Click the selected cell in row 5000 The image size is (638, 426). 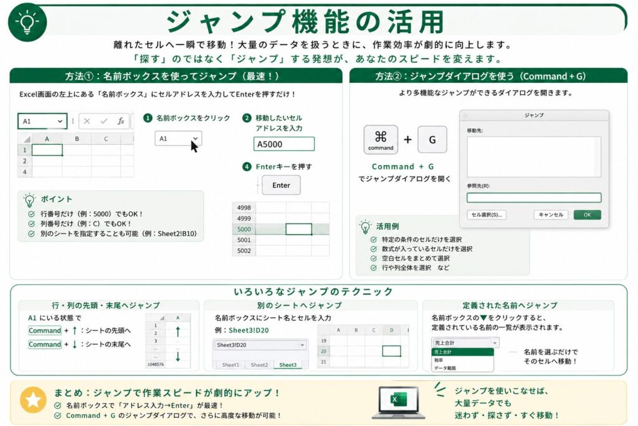pos(298,230)
